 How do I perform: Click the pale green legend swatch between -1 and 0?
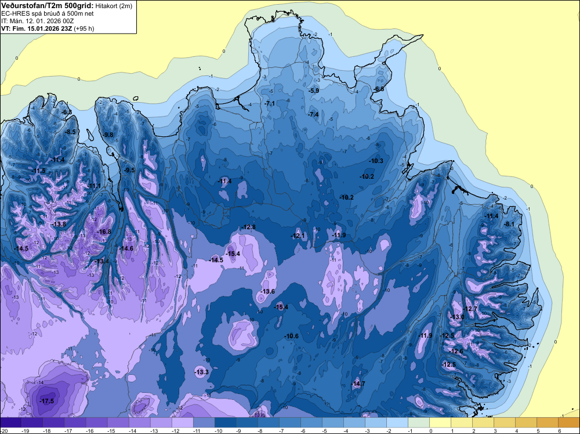419,422
